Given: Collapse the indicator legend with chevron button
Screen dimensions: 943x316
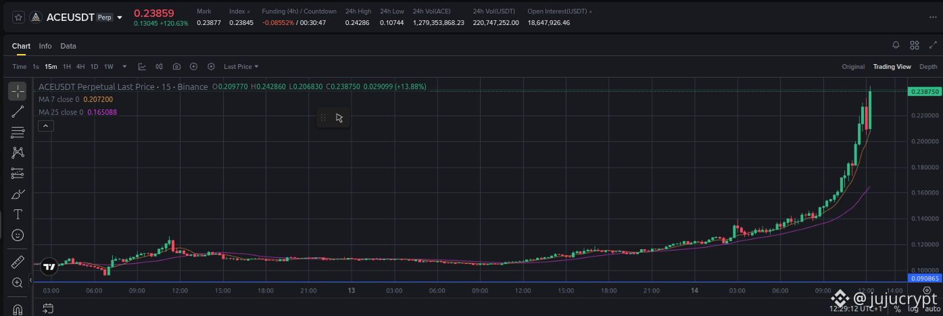Looking at the screenshot, I should (46, 126).
